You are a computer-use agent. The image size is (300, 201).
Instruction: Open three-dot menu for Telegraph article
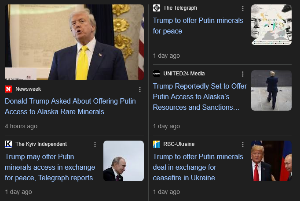pyautogui.click(x=243, y=8)
